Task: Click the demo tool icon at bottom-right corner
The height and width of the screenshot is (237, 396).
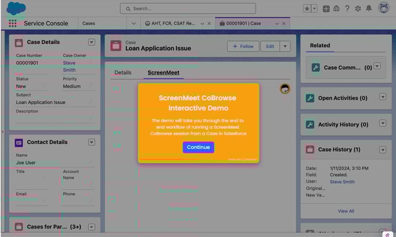Action: tap(388, 234)
